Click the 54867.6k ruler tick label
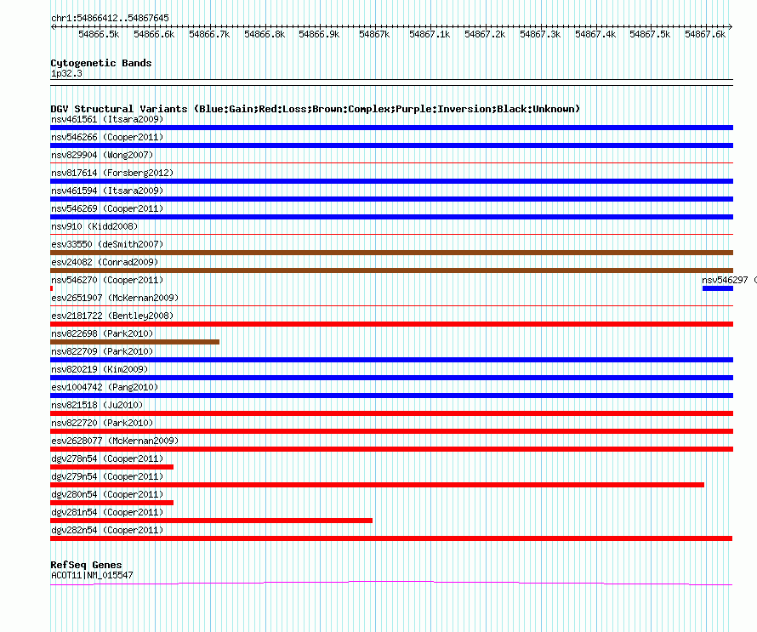This screenshot has height=632, width=757. tap(705, 34)
